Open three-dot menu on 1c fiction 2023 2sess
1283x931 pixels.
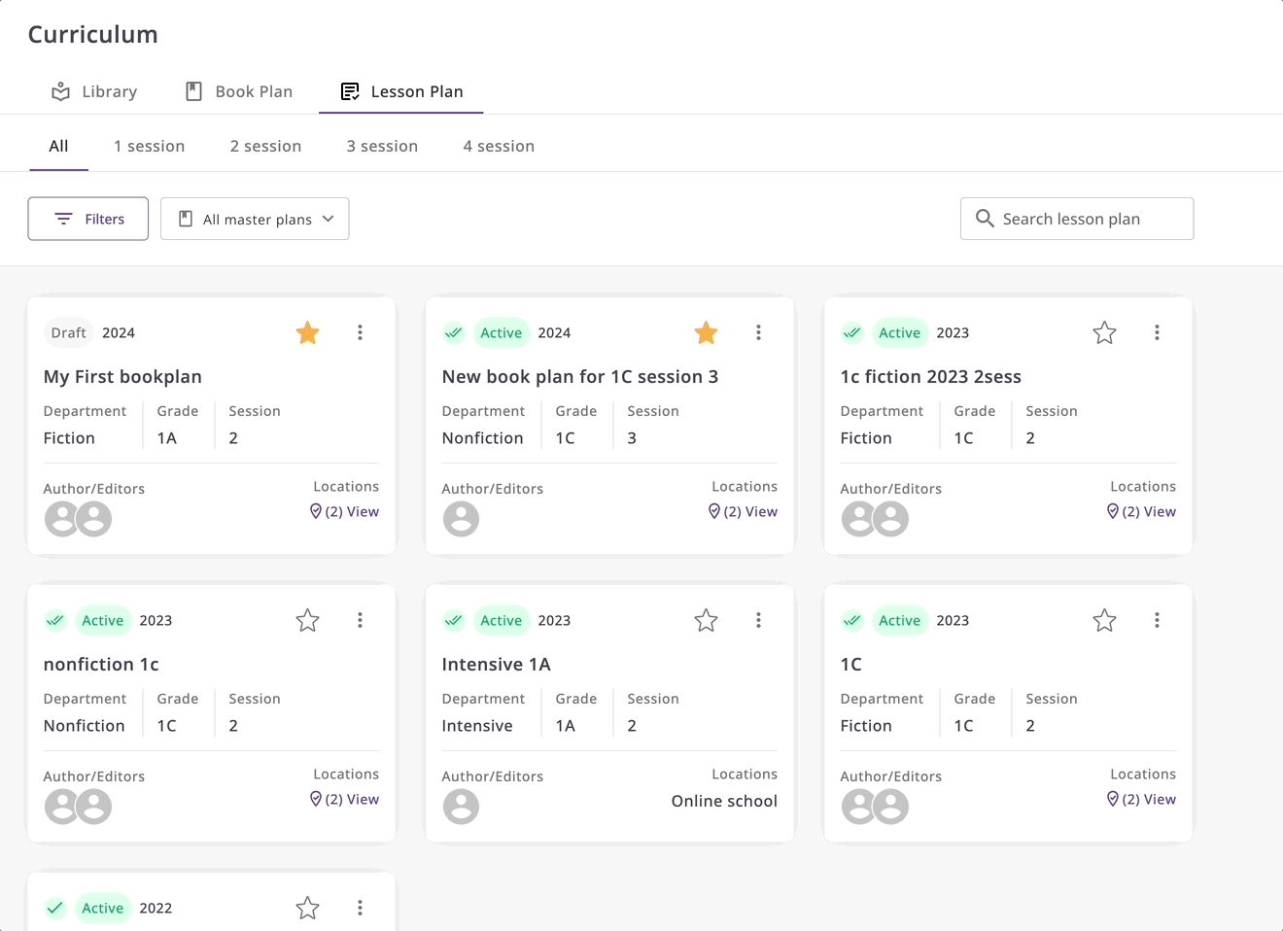(1157, 332)
